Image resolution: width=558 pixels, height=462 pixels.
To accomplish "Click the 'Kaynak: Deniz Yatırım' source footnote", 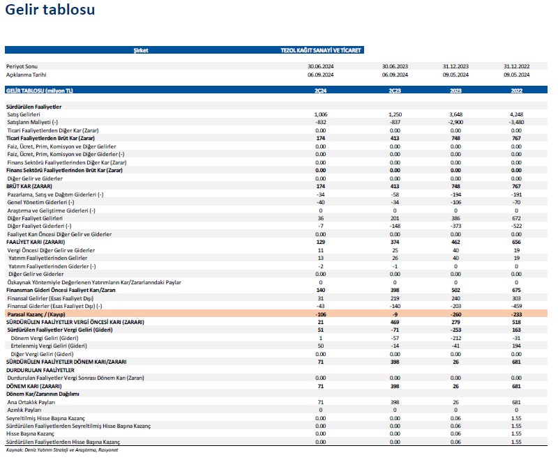I will tap(61, 450).
